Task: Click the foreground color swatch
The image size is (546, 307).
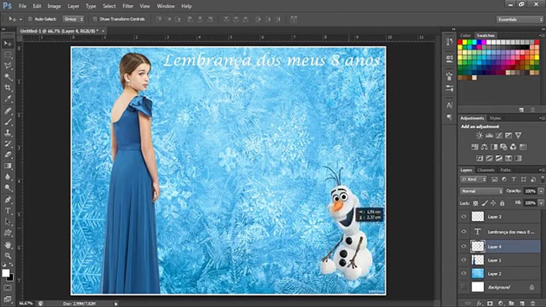Action: tap(6, 273)
